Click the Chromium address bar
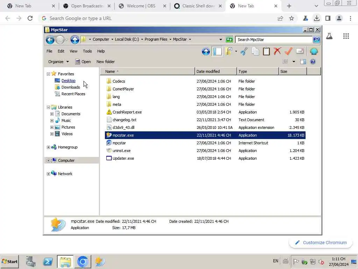Image resolution: width=358 pixels, height=269 pixels. [158, 18]
